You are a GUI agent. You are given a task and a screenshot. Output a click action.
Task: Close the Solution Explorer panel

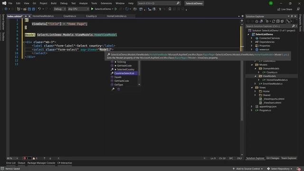(x=295, y=16)
